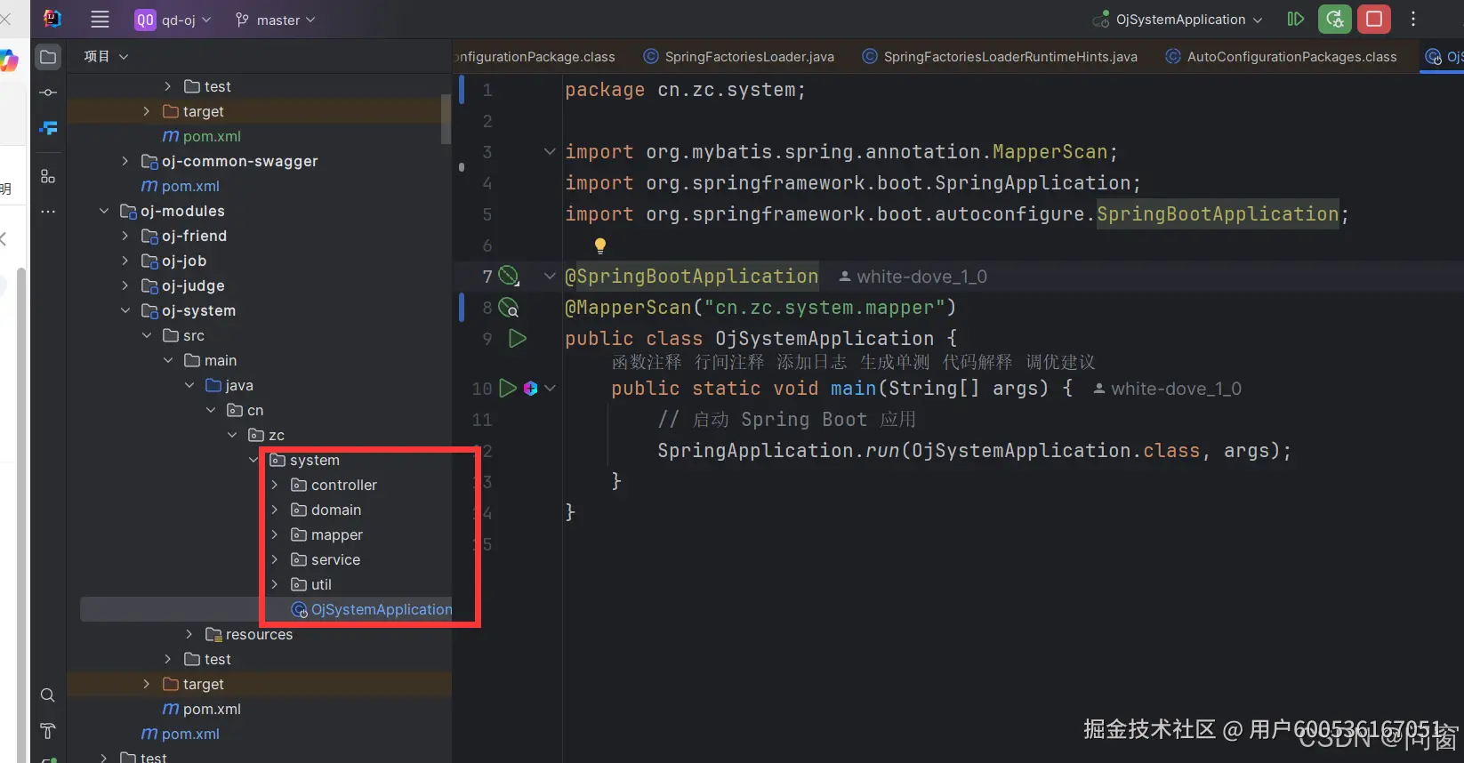Switch to SpringFactoriesLoader.java tab
This screenshot has width=1464, height=763.
pos(738,56)
